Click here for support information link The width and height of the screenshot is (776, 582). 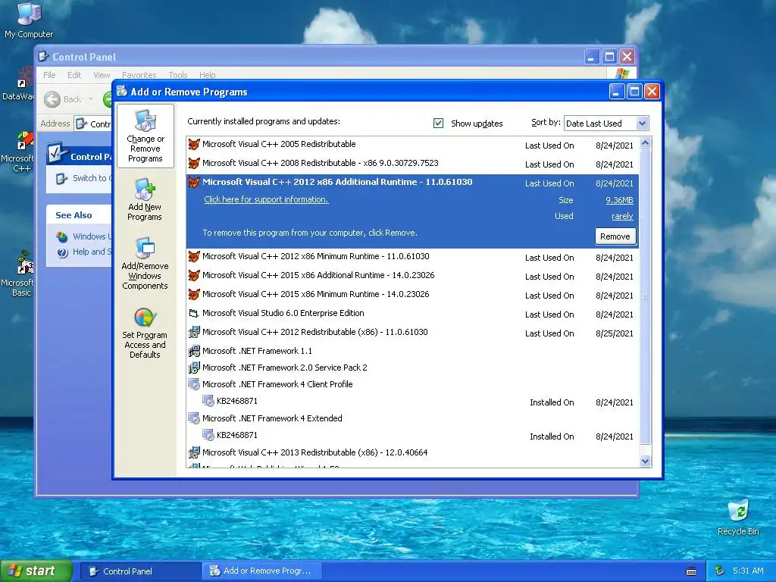(266, 199)
